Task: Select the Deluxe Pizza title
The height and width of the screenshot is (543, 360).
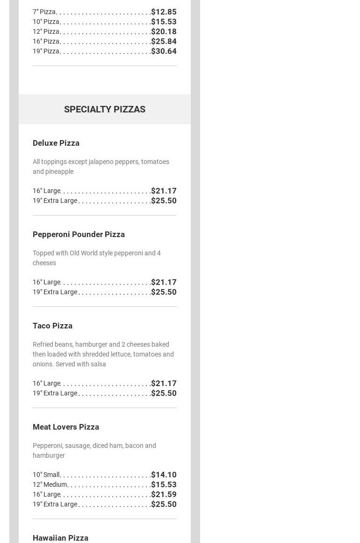Action: coord(56,143)
